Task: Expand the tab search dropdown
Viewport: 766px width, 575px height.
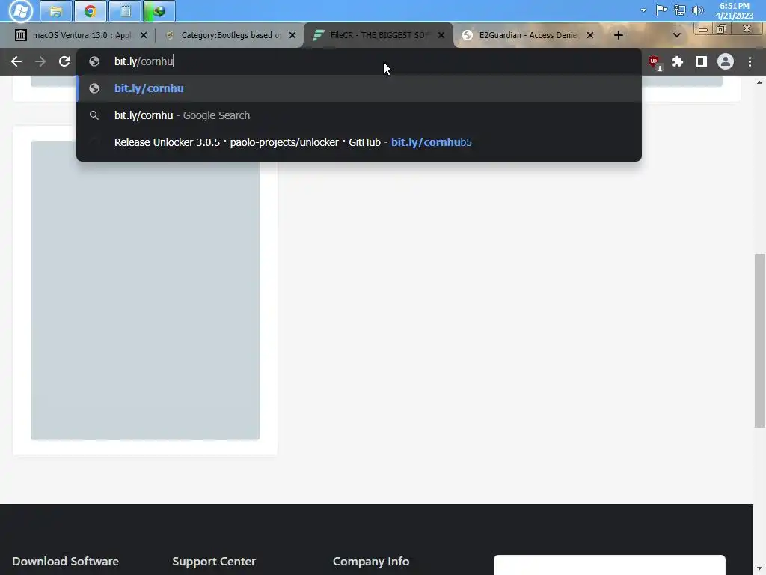Action: 676,35
